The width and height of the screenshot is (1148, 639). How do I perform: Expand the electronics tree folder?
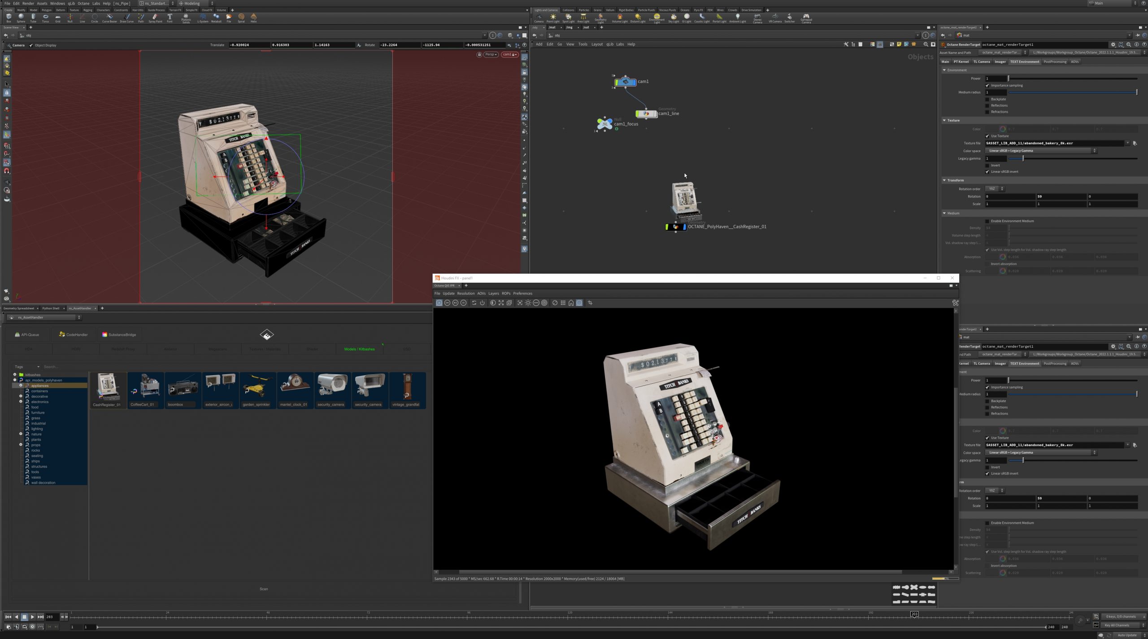coord(21,402)
